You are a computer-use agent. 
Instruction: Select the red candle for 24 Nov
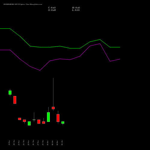pos(24,121)
